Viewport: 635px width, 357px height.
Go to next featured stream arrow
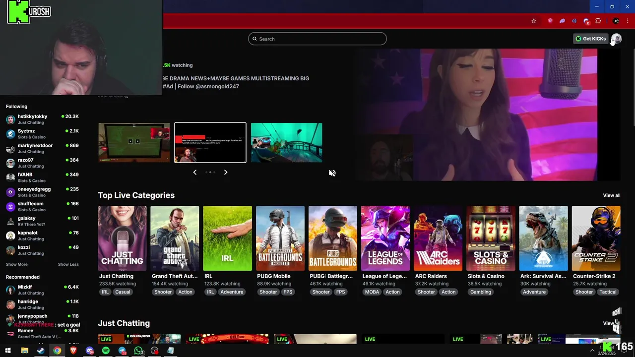226,172
